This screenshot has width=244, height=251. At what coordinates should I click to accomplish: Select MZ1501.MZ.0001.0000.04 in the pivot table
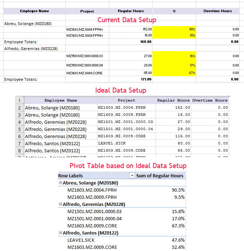(x=95, y=219)
